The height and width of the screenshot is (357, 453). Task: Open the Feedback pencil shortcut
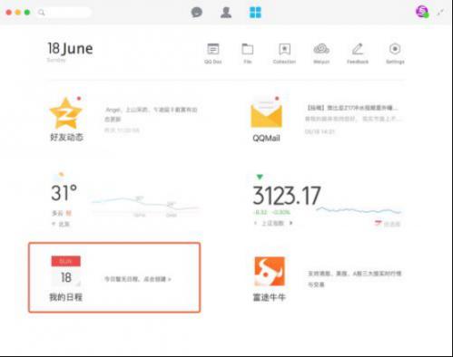tap(358, 53)
